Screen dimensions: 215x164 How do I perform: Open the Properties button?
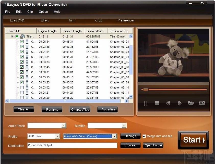point(108,109)
